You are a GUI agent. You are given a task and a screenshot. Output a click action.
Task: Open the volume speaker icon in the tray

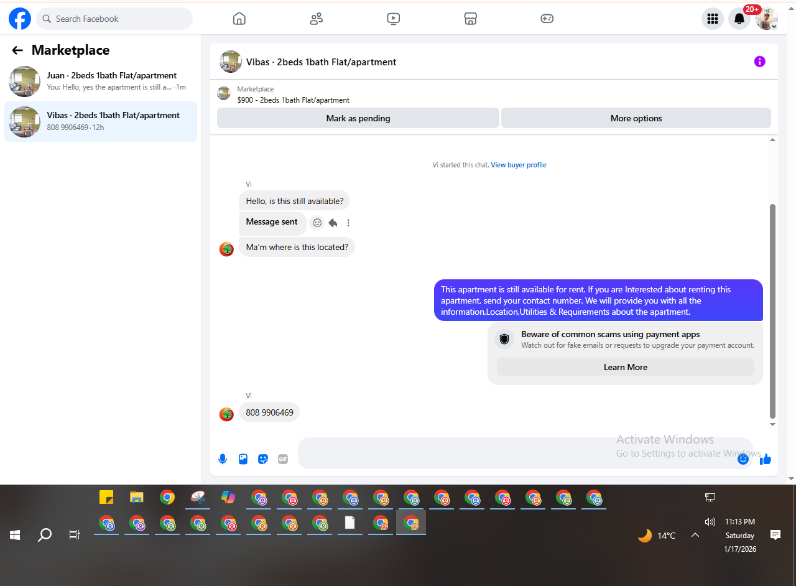click(x=710, y=522)
